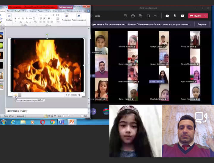This screenshot has width=214, height=163.
Task: Zoom in with plus button
Action: pos(82,116)
